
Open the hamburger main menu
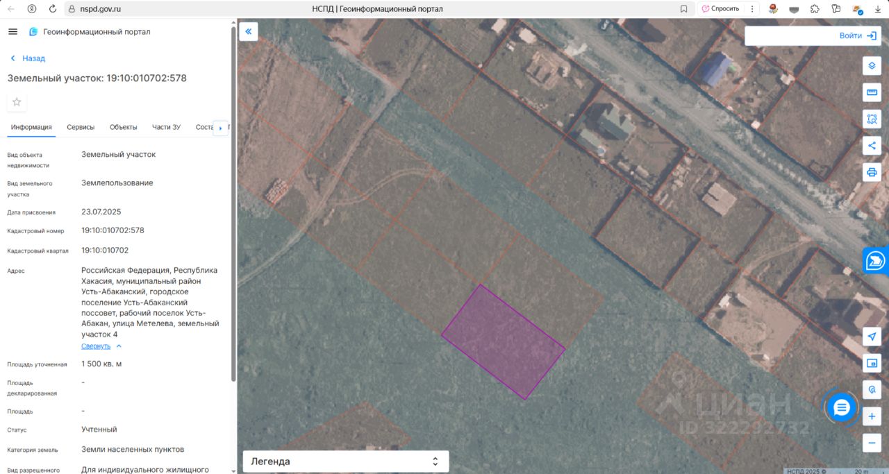point(13,32)
